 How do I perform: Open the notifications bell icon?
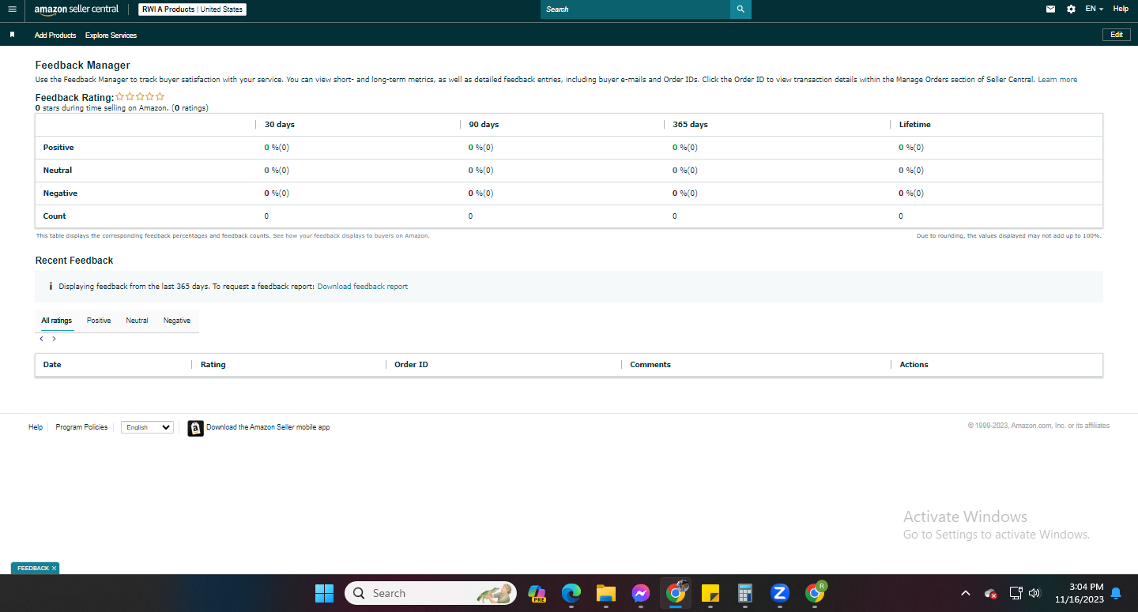click(x=1116, y=593)
